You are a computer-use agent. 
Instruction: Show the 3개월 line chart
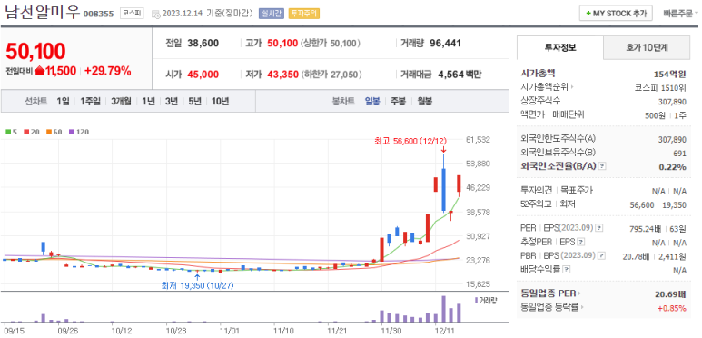(122, 101)
